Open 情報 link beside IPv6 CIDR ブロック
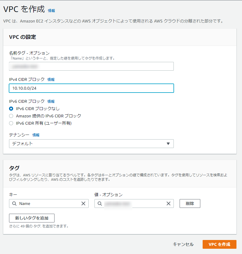 51,101
